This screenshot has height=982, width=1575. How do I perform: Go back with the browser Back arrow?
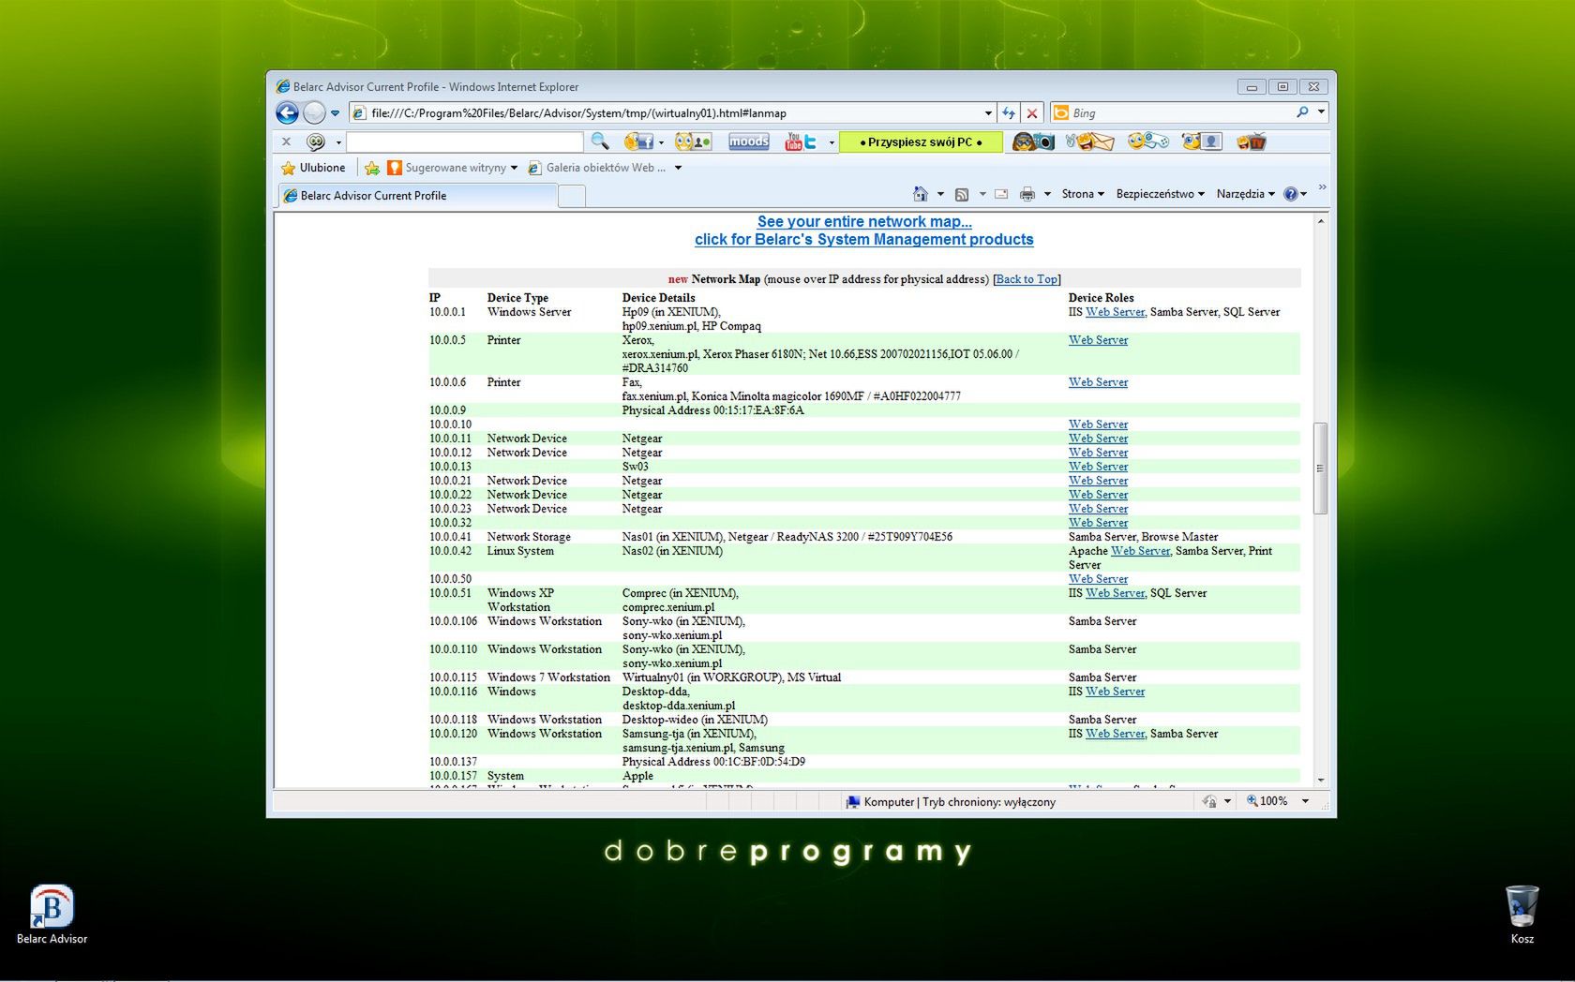[287, 113]
